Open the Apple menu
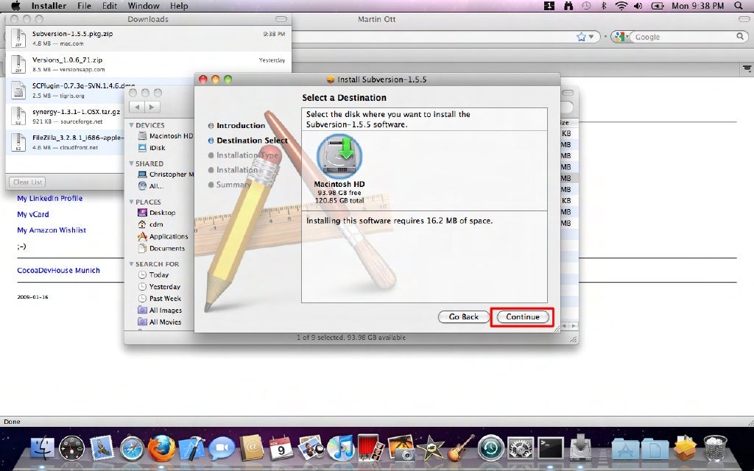 [15, 6]
